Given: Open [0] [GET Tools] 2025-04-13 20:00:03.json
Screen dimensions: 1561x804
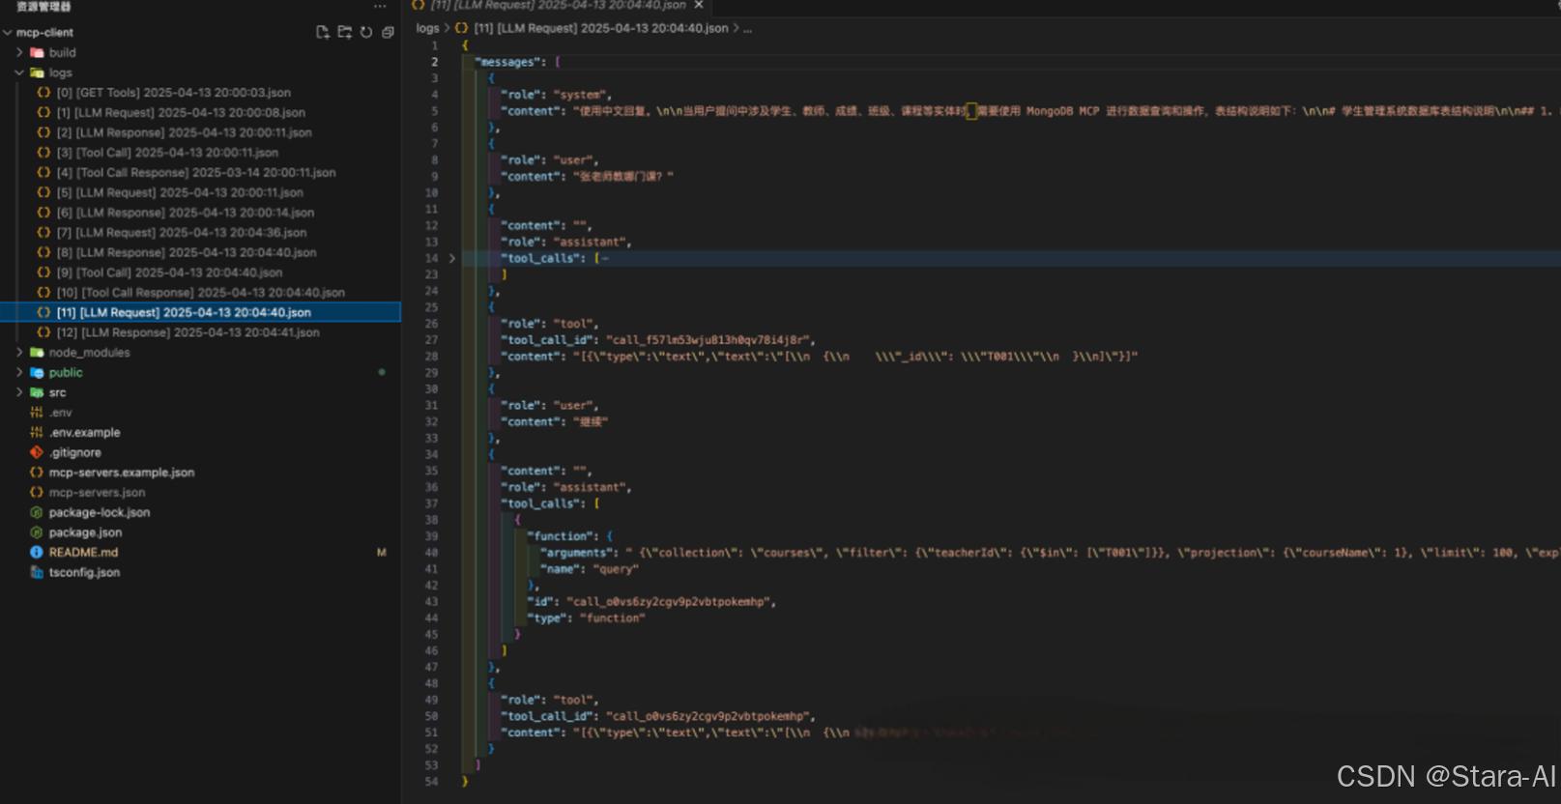Looking at the screenshot, I should (x=173, y=93).
